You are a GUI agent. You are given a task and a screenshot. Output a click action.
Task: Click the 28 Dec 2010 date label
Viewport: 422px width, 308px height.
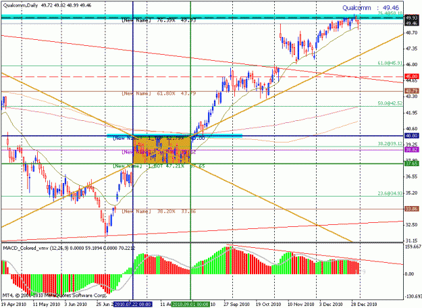point(364,304)
